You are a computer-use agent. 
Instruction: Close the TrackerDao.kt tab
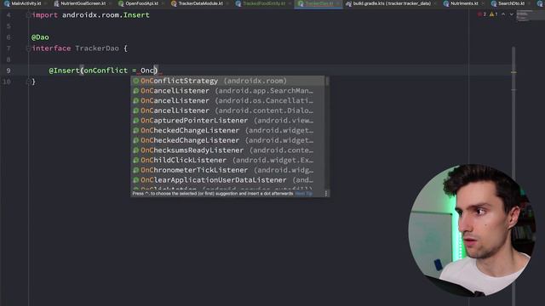click(337, 3)
